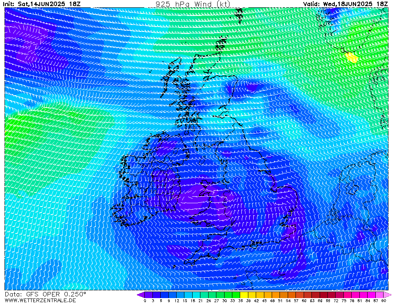Click the yellow legend swatch between 36 and 39
Viewport: 393px width, 303px height.
click(x=244, y=295)
